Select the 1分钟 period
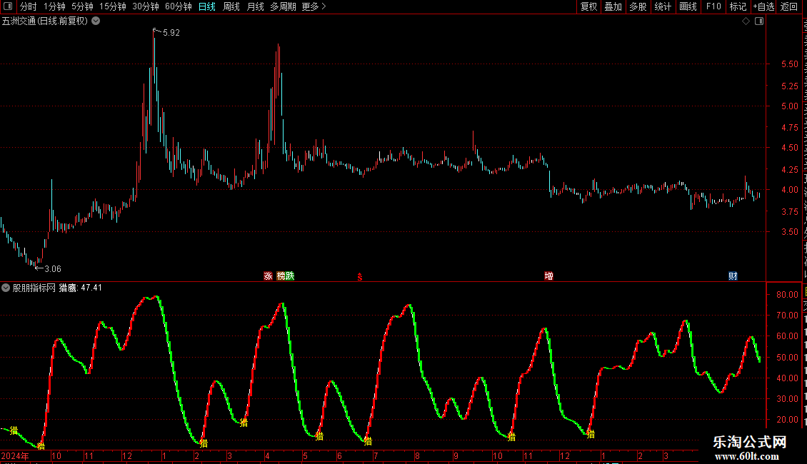The image size is (807, 464). pos(54,6)
